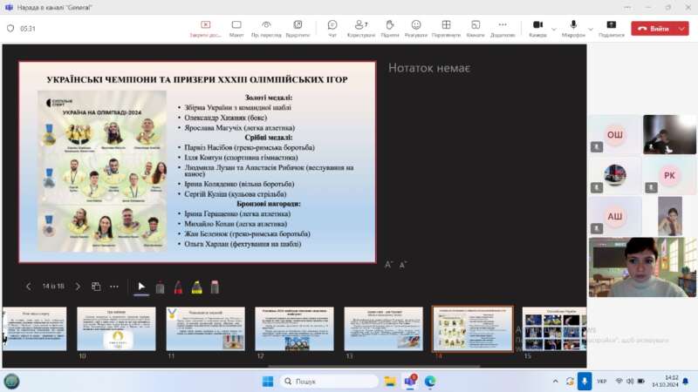The image size is (698, 392).
Task: Pick the eraser tool in slide toolbar
Action: (x=215, y=287)
